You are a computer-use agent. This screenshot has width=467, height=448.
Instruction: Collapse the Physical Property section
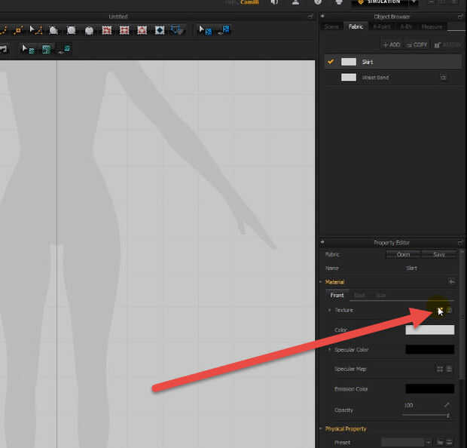322,429
